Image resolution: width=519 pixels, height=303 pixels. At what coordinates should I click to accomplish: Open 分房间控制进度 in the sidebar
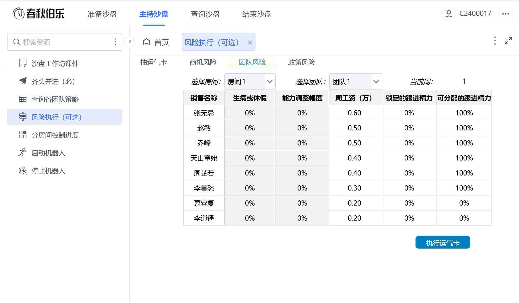pyautogui.click(x=65, y=135)
